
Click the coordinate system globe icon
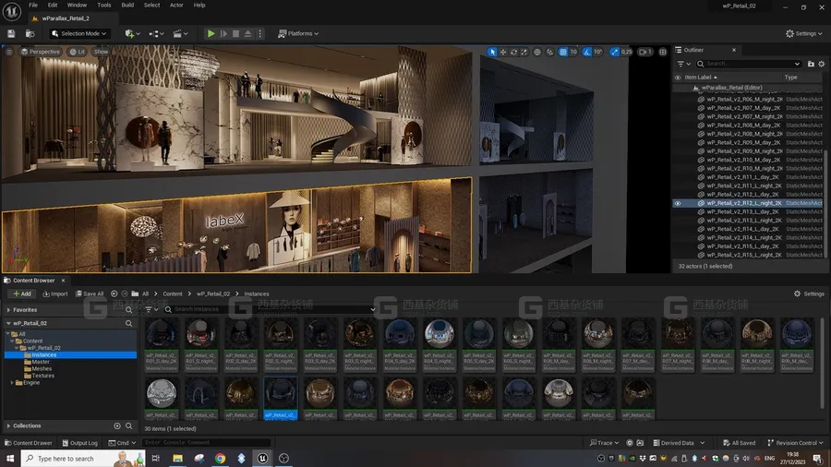(x=536, y=52)
